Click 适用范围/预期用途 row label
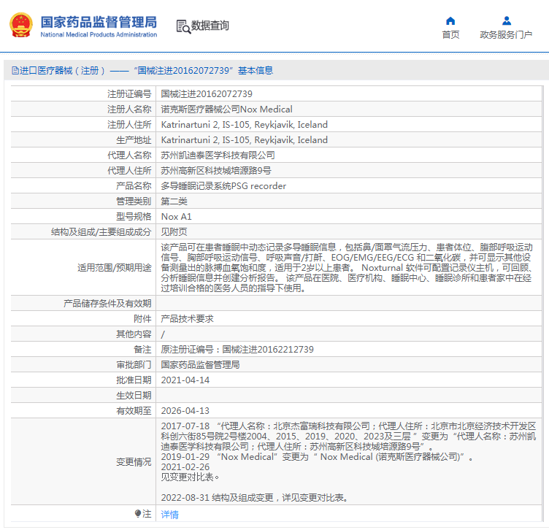This screenshot has height=530, width=549. tap(115, 268)
